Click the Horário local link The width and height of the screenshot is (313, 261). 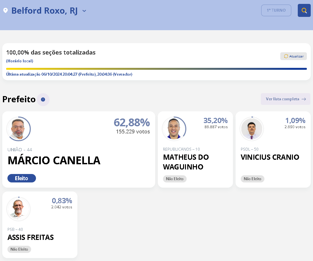click(19, 61)
